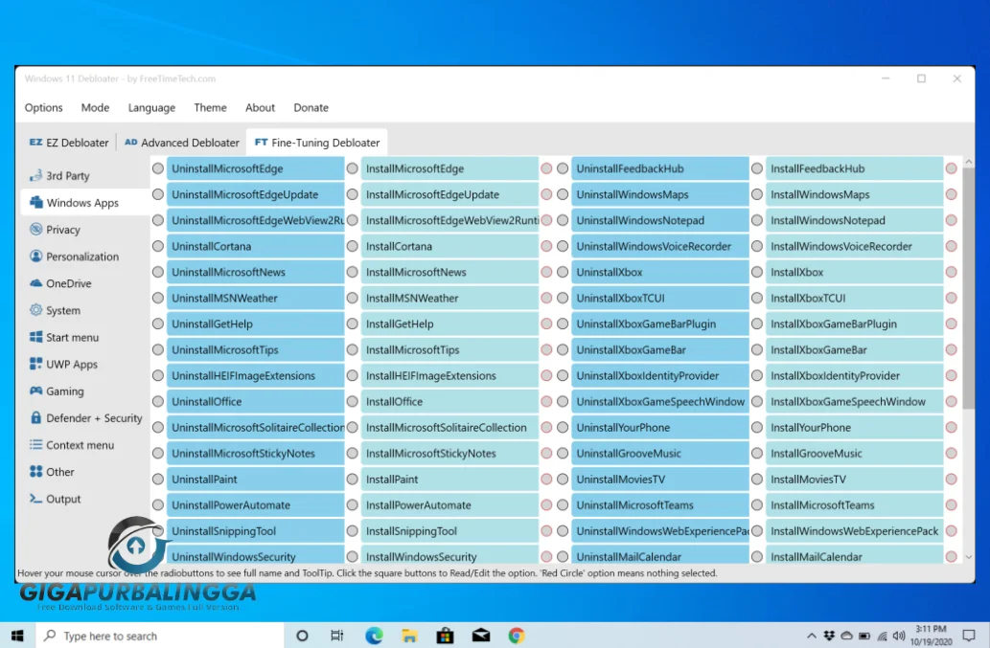Select the UninstallMicrosoftEdge radio button
The height and width of the screenshot is (648, 990).
(x=158, y=168)
